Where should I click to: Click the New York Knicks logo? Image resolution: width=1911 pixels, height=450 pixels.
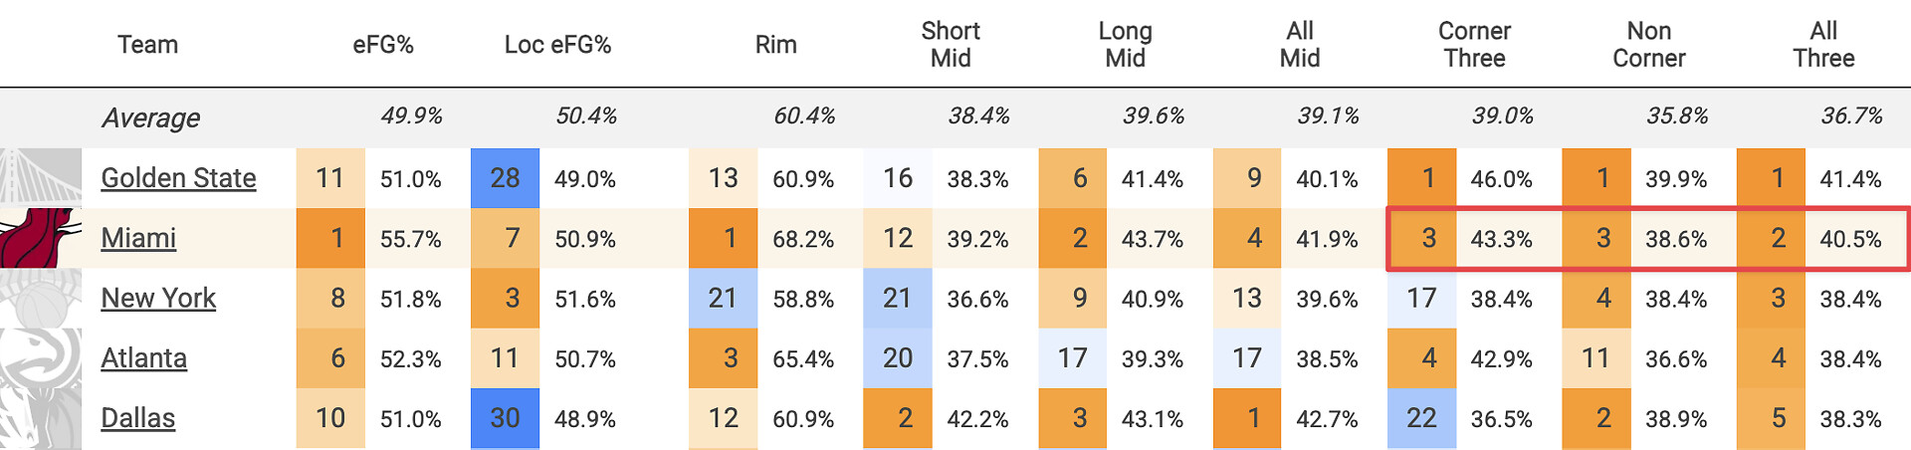pyautogui.click(x=41, y=298)
